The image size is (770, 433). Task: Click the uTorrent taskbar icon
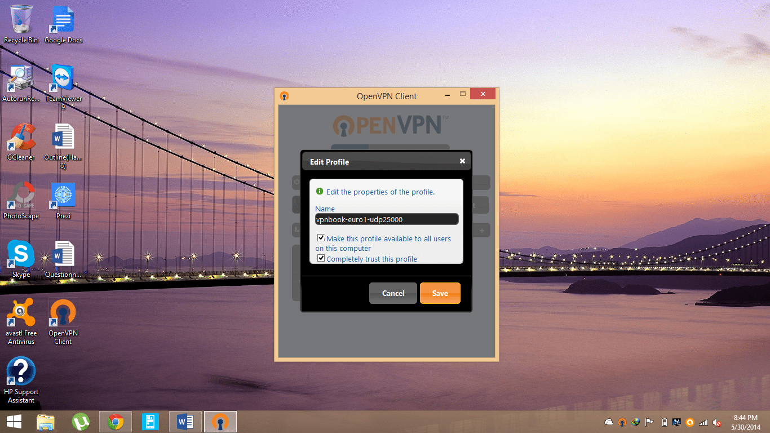pos(81,422)
